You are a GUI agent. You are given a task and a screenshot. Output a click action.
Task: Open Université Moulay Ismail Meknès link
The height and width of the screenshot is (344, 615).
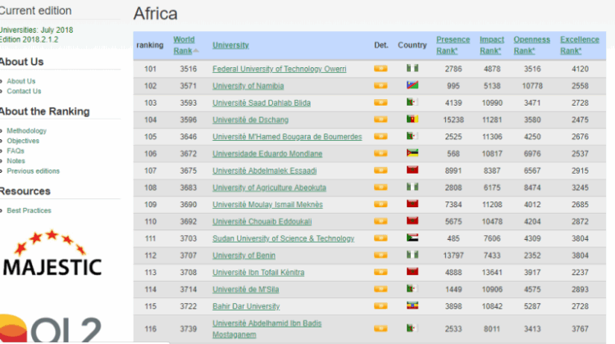coord(267,205)
